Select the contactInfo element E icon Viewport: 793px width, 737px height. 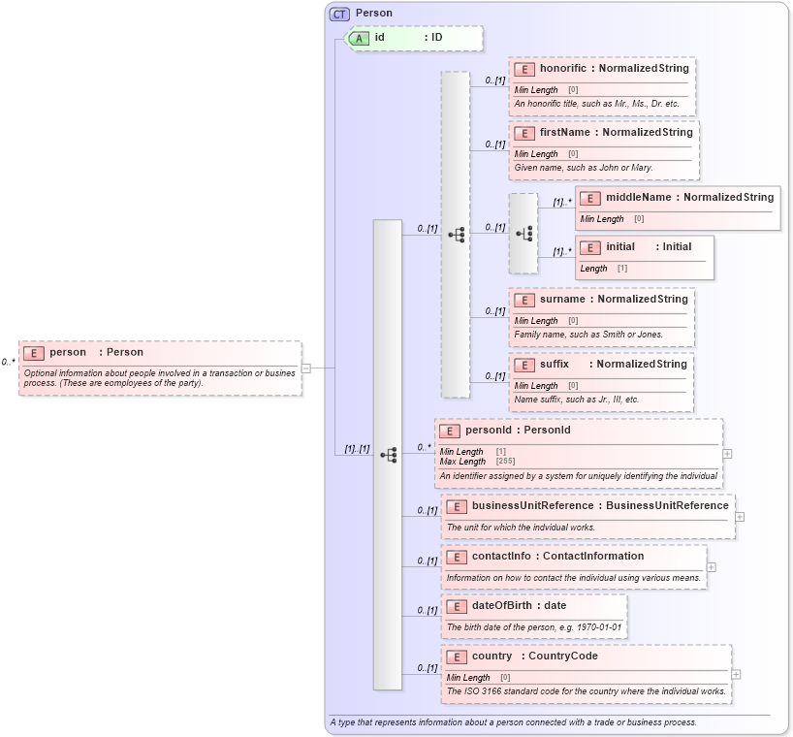pos(455,557)
